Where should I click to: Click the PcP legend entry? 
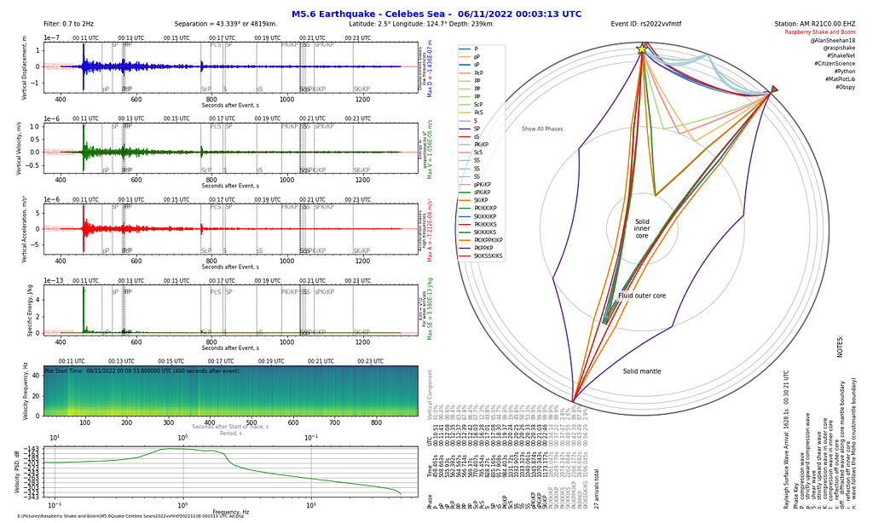481,74
